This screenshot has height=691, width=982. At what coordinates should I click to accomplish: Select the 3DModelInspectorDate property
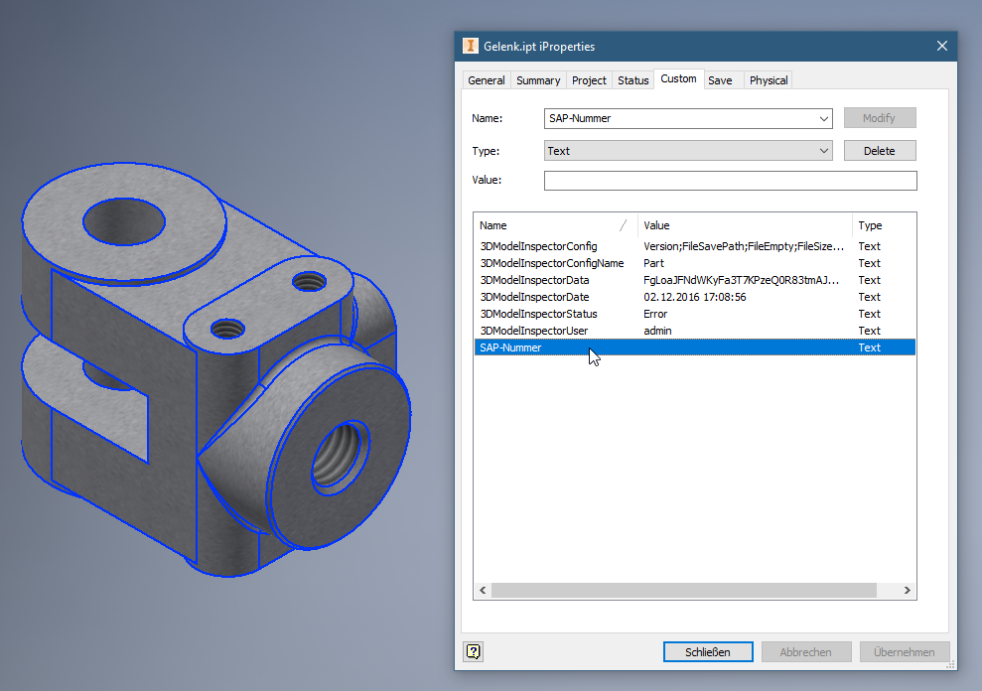[694, 297]
